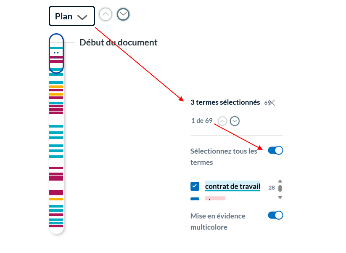Click the contrat de travail term
This screenshot has width=346, height=253.
(232, 186)
